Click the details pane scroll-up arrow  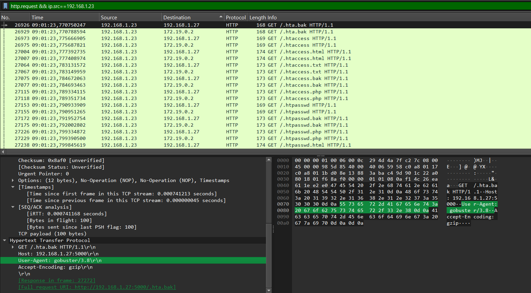(x=269, y=160)
